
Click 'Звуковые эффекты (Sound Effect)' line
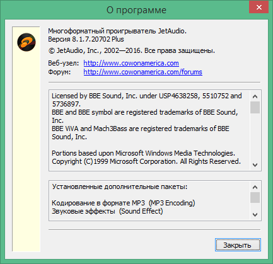click(x=107, y=211)
